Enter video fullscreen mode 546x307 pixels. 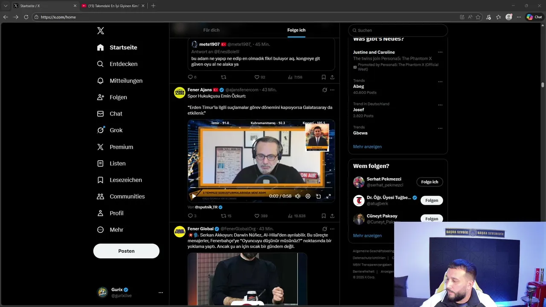(328, 196)
